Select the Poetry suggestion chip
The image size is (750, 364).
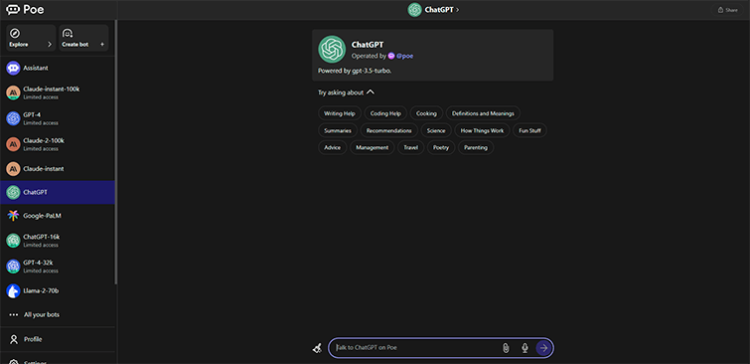(x=441, y=147)
